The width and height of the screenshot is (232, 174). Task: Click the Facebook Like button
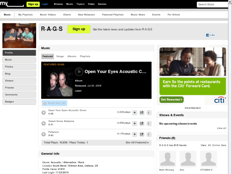[x=210, y=35]
